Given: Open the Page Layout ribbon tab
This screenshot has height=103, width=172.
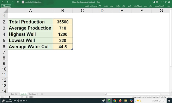Looking at the screenshot, I should click(138, 6).
